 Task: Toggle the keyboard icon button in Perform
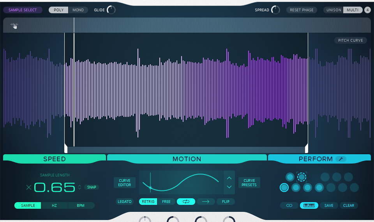309,205
